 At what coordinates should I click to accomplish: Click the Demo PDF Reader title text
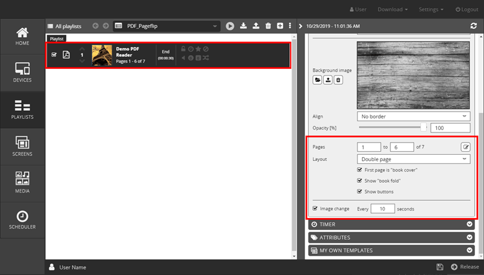pyautogui.click(x=127, y=52)
